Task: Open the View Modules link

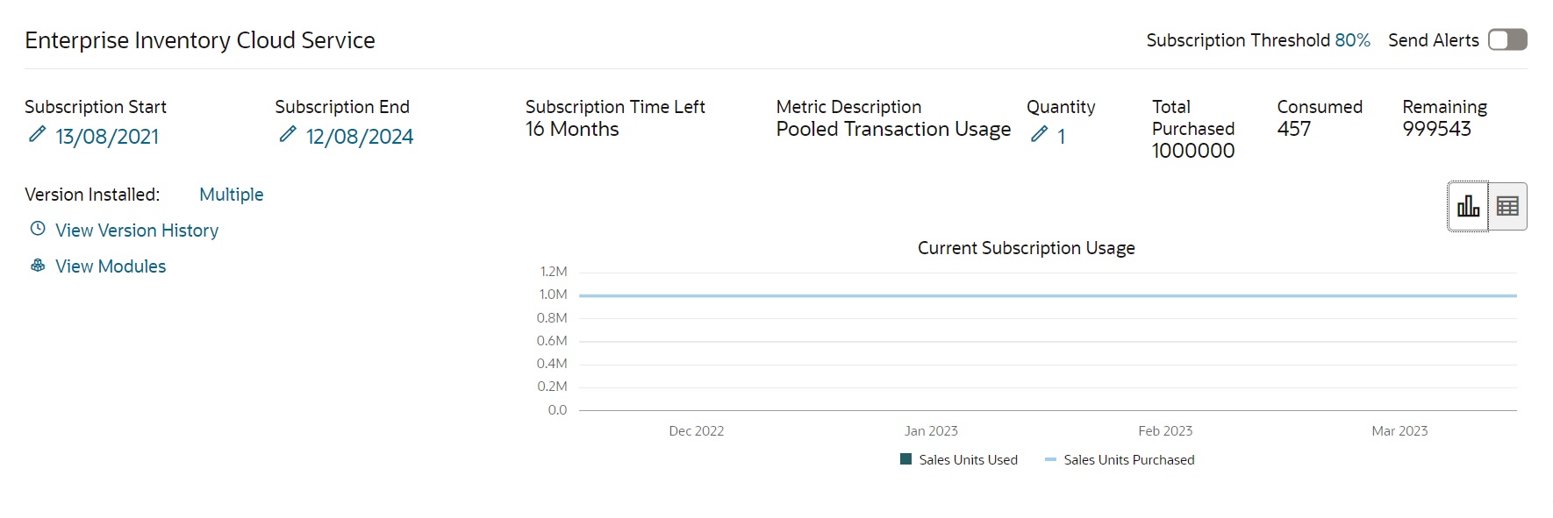Action: 111,266
